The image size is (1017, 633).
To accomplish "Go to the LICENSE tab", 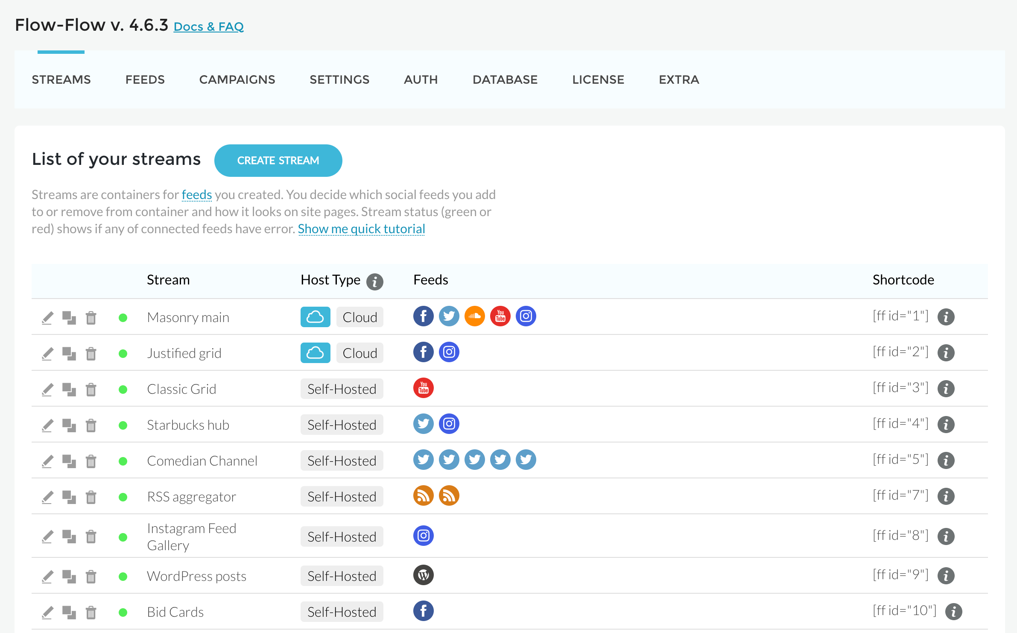I will 598,80.
